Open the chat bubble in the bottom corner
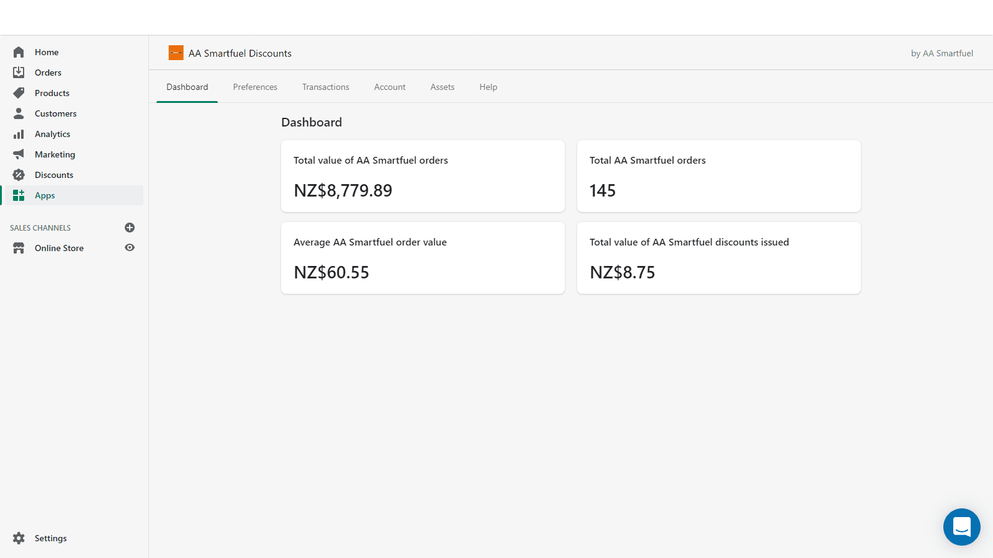993x558 pixels. [961, 527]
